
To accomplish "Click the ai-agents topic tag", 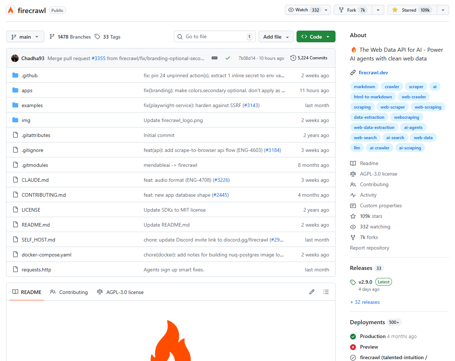I will pyautogui.click(x=413, y=127).
